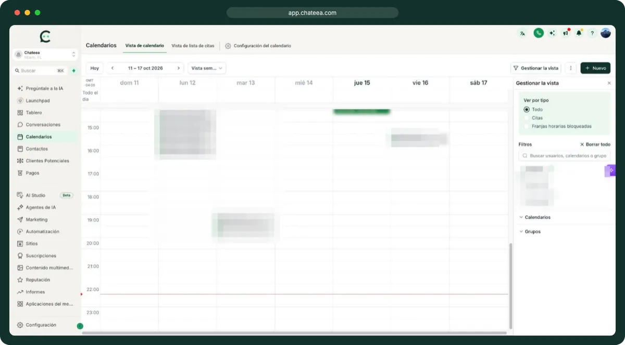The image size is (625, 345).
Task: Open Launchpad from the sidebar
Action: coord(45,101)
